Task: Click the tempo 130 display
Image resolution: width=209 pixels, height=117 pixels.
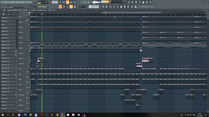Action: pos(55,2)
